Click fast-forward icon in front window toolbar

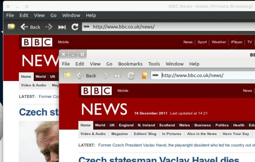click(x=118, y=76)
